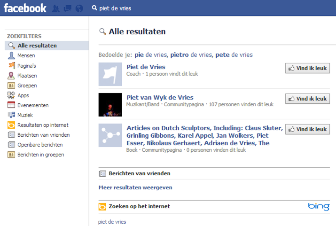This screenshot has width=336, height=226.
Task: Click suggestion 'pietro de vries'
Action: click(191, 55)
